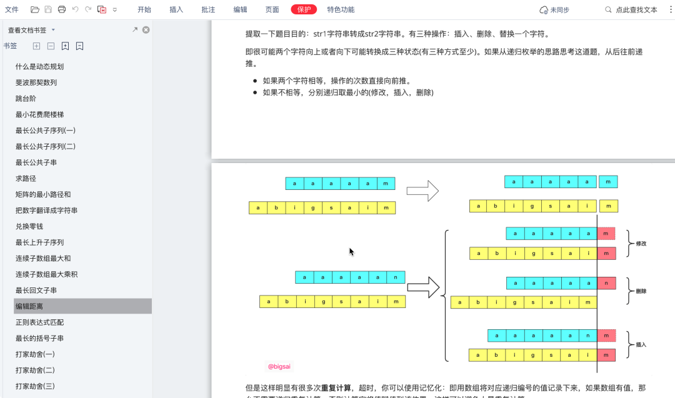Image resolution: width=675 pixels, height=398 pixels.
Task: Click the expand all bookmarks plus icon
Action: pyautogui.click(x=37, y=46)
